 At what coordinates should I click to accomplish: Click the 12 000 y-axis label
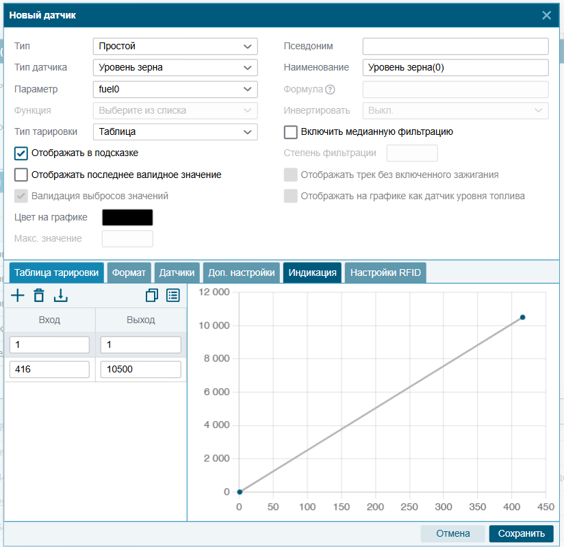[214, 292]
